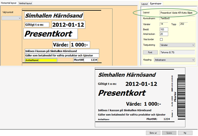This screenshot has width=198, height=136.
Task: Select the Simhallen Härnösand title control in designer
Action: 54,16
